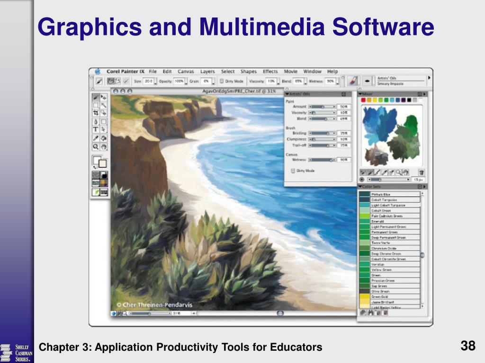Pick the Paint Bucket tool

pyautogui.click(x=104, y=138)
